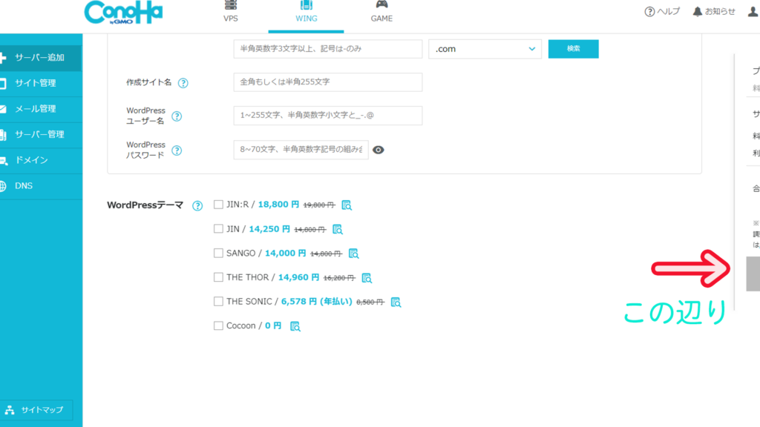The width and height of the screenshot is (760, 427).
Task: Focus the WordPress パスワード input field
Action: [x=301, y=150]
